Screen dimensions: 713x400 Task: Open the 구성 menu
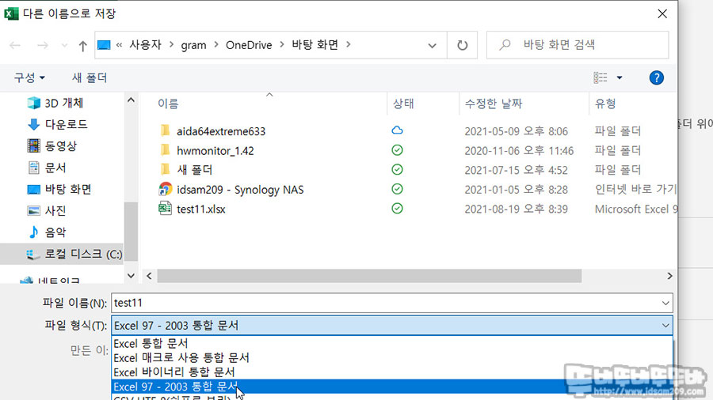tap(29, 77)
